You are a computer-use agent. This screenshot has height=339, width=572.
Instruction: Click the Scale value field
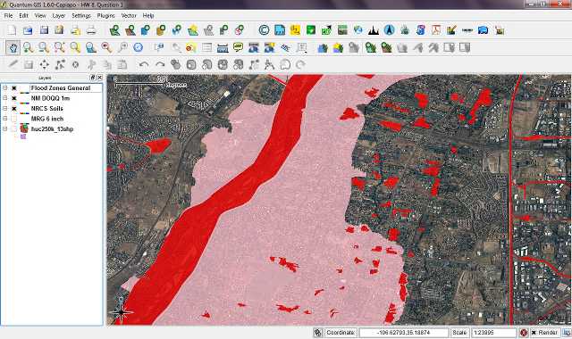pos(494,333)
